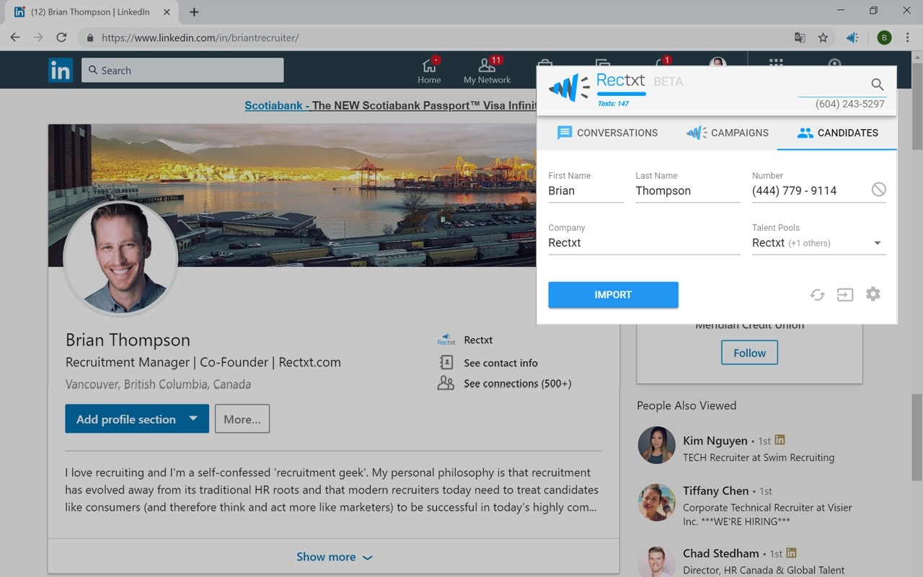Click the First Name field
923x577 pixels.
pyautogui.click(x=586, y=191)
